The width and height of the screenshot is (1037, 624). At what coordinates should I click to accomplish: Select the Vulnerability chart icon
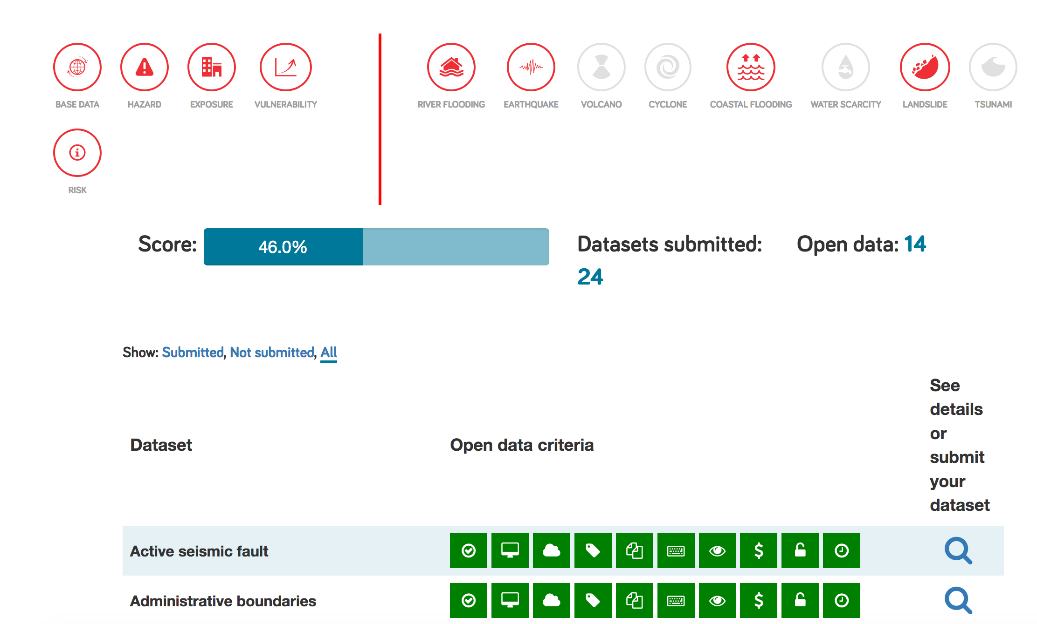285,68
